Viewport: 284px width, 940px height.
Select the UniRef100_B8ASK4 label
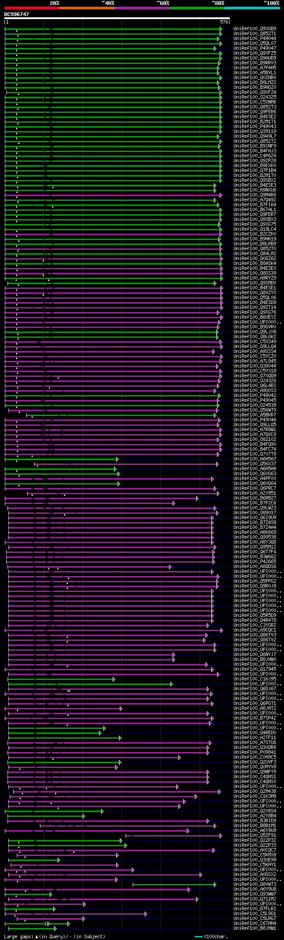tap(255, 264)
